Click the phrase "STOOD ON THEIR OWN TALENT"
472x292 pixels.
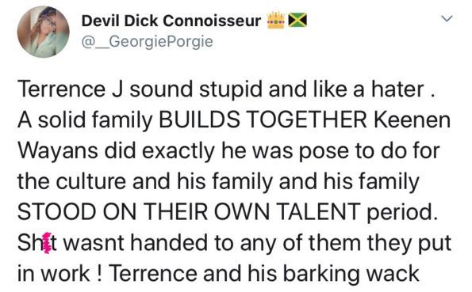point(189,212)
